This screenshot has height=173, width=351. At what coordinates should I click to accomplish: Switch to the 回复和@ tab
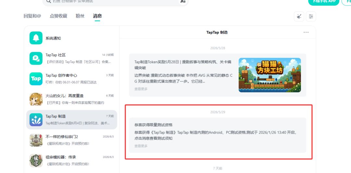tap(32, 16)
